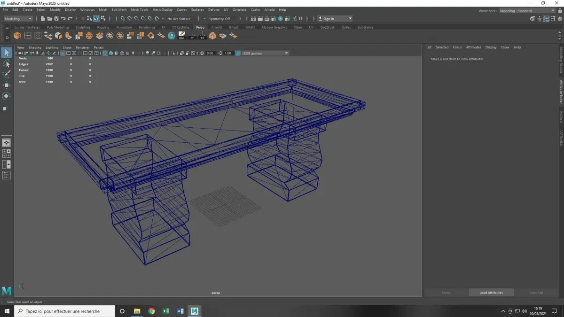Activate the Scale tool

click(7, 107)
